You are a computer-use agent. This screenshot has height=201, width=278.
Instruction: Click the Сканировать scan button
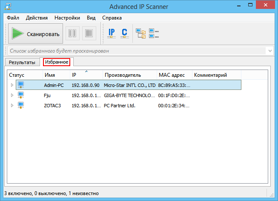(x=35, y=33)
